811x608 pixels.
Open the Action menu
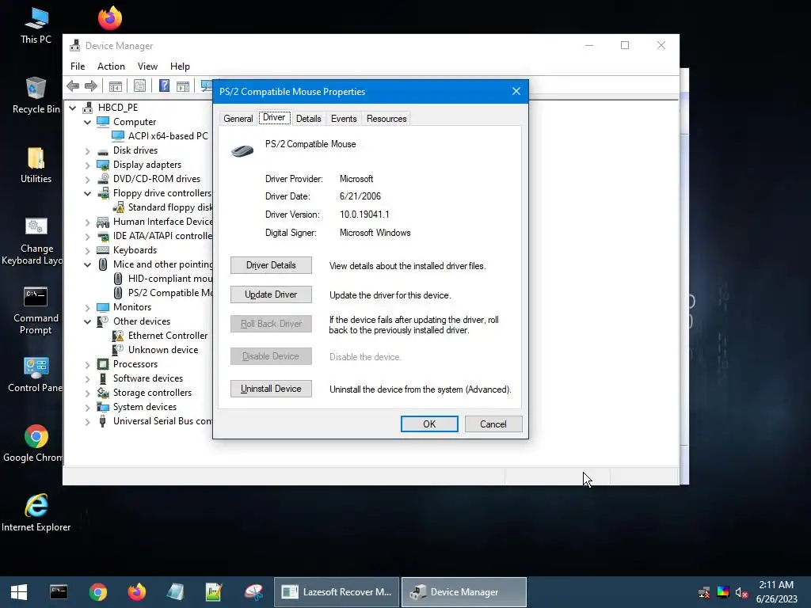pos(111,66)
